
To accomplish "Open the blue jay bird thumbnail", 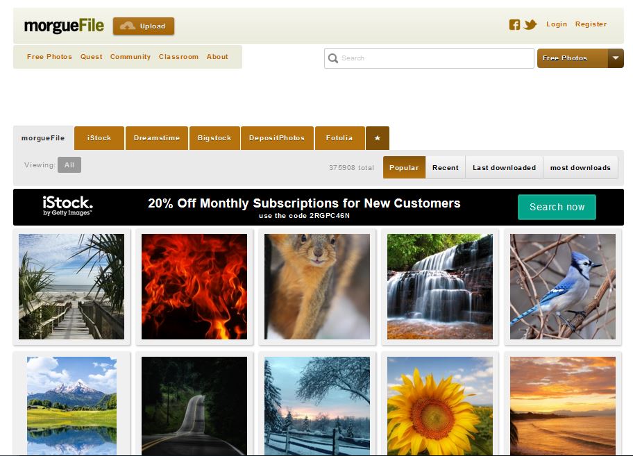I will tap(562, 287).
